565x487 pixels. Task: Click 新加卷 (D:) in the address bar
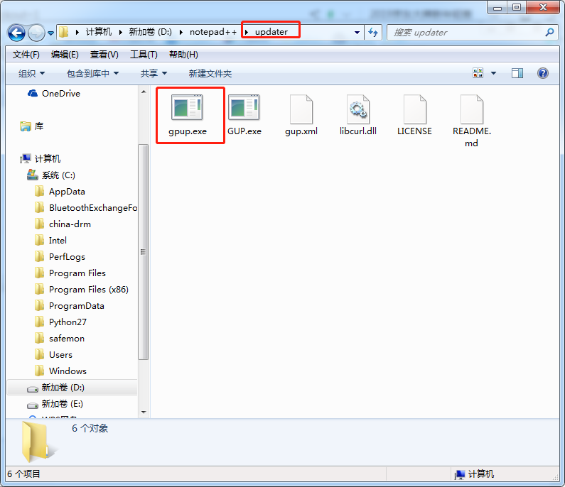click(x=150, y=32)
